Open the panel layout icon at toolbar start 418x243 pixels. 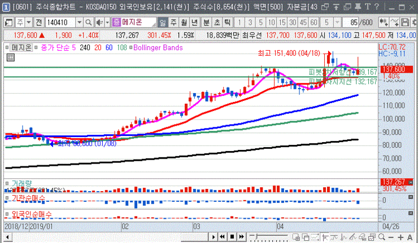point(9,23)
